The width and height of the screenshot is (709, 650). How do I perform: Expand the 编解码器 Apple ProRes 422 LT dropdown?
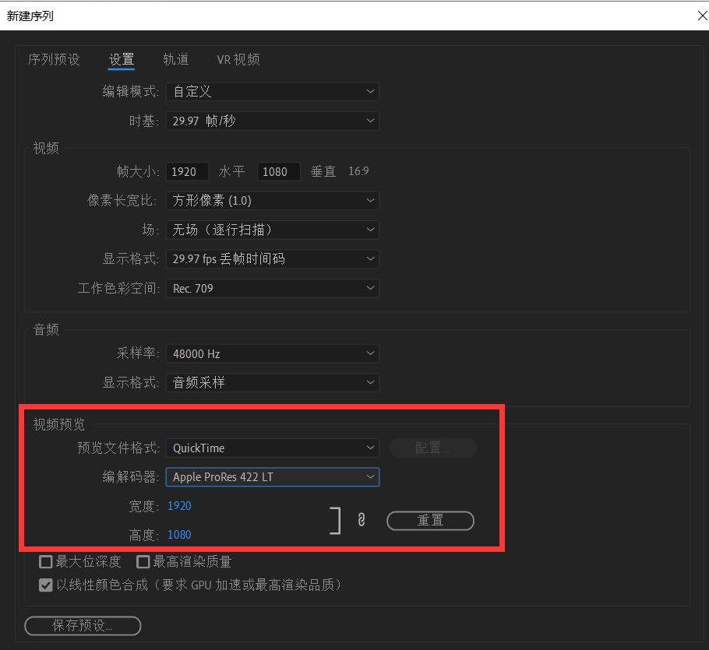click(273, 476)
